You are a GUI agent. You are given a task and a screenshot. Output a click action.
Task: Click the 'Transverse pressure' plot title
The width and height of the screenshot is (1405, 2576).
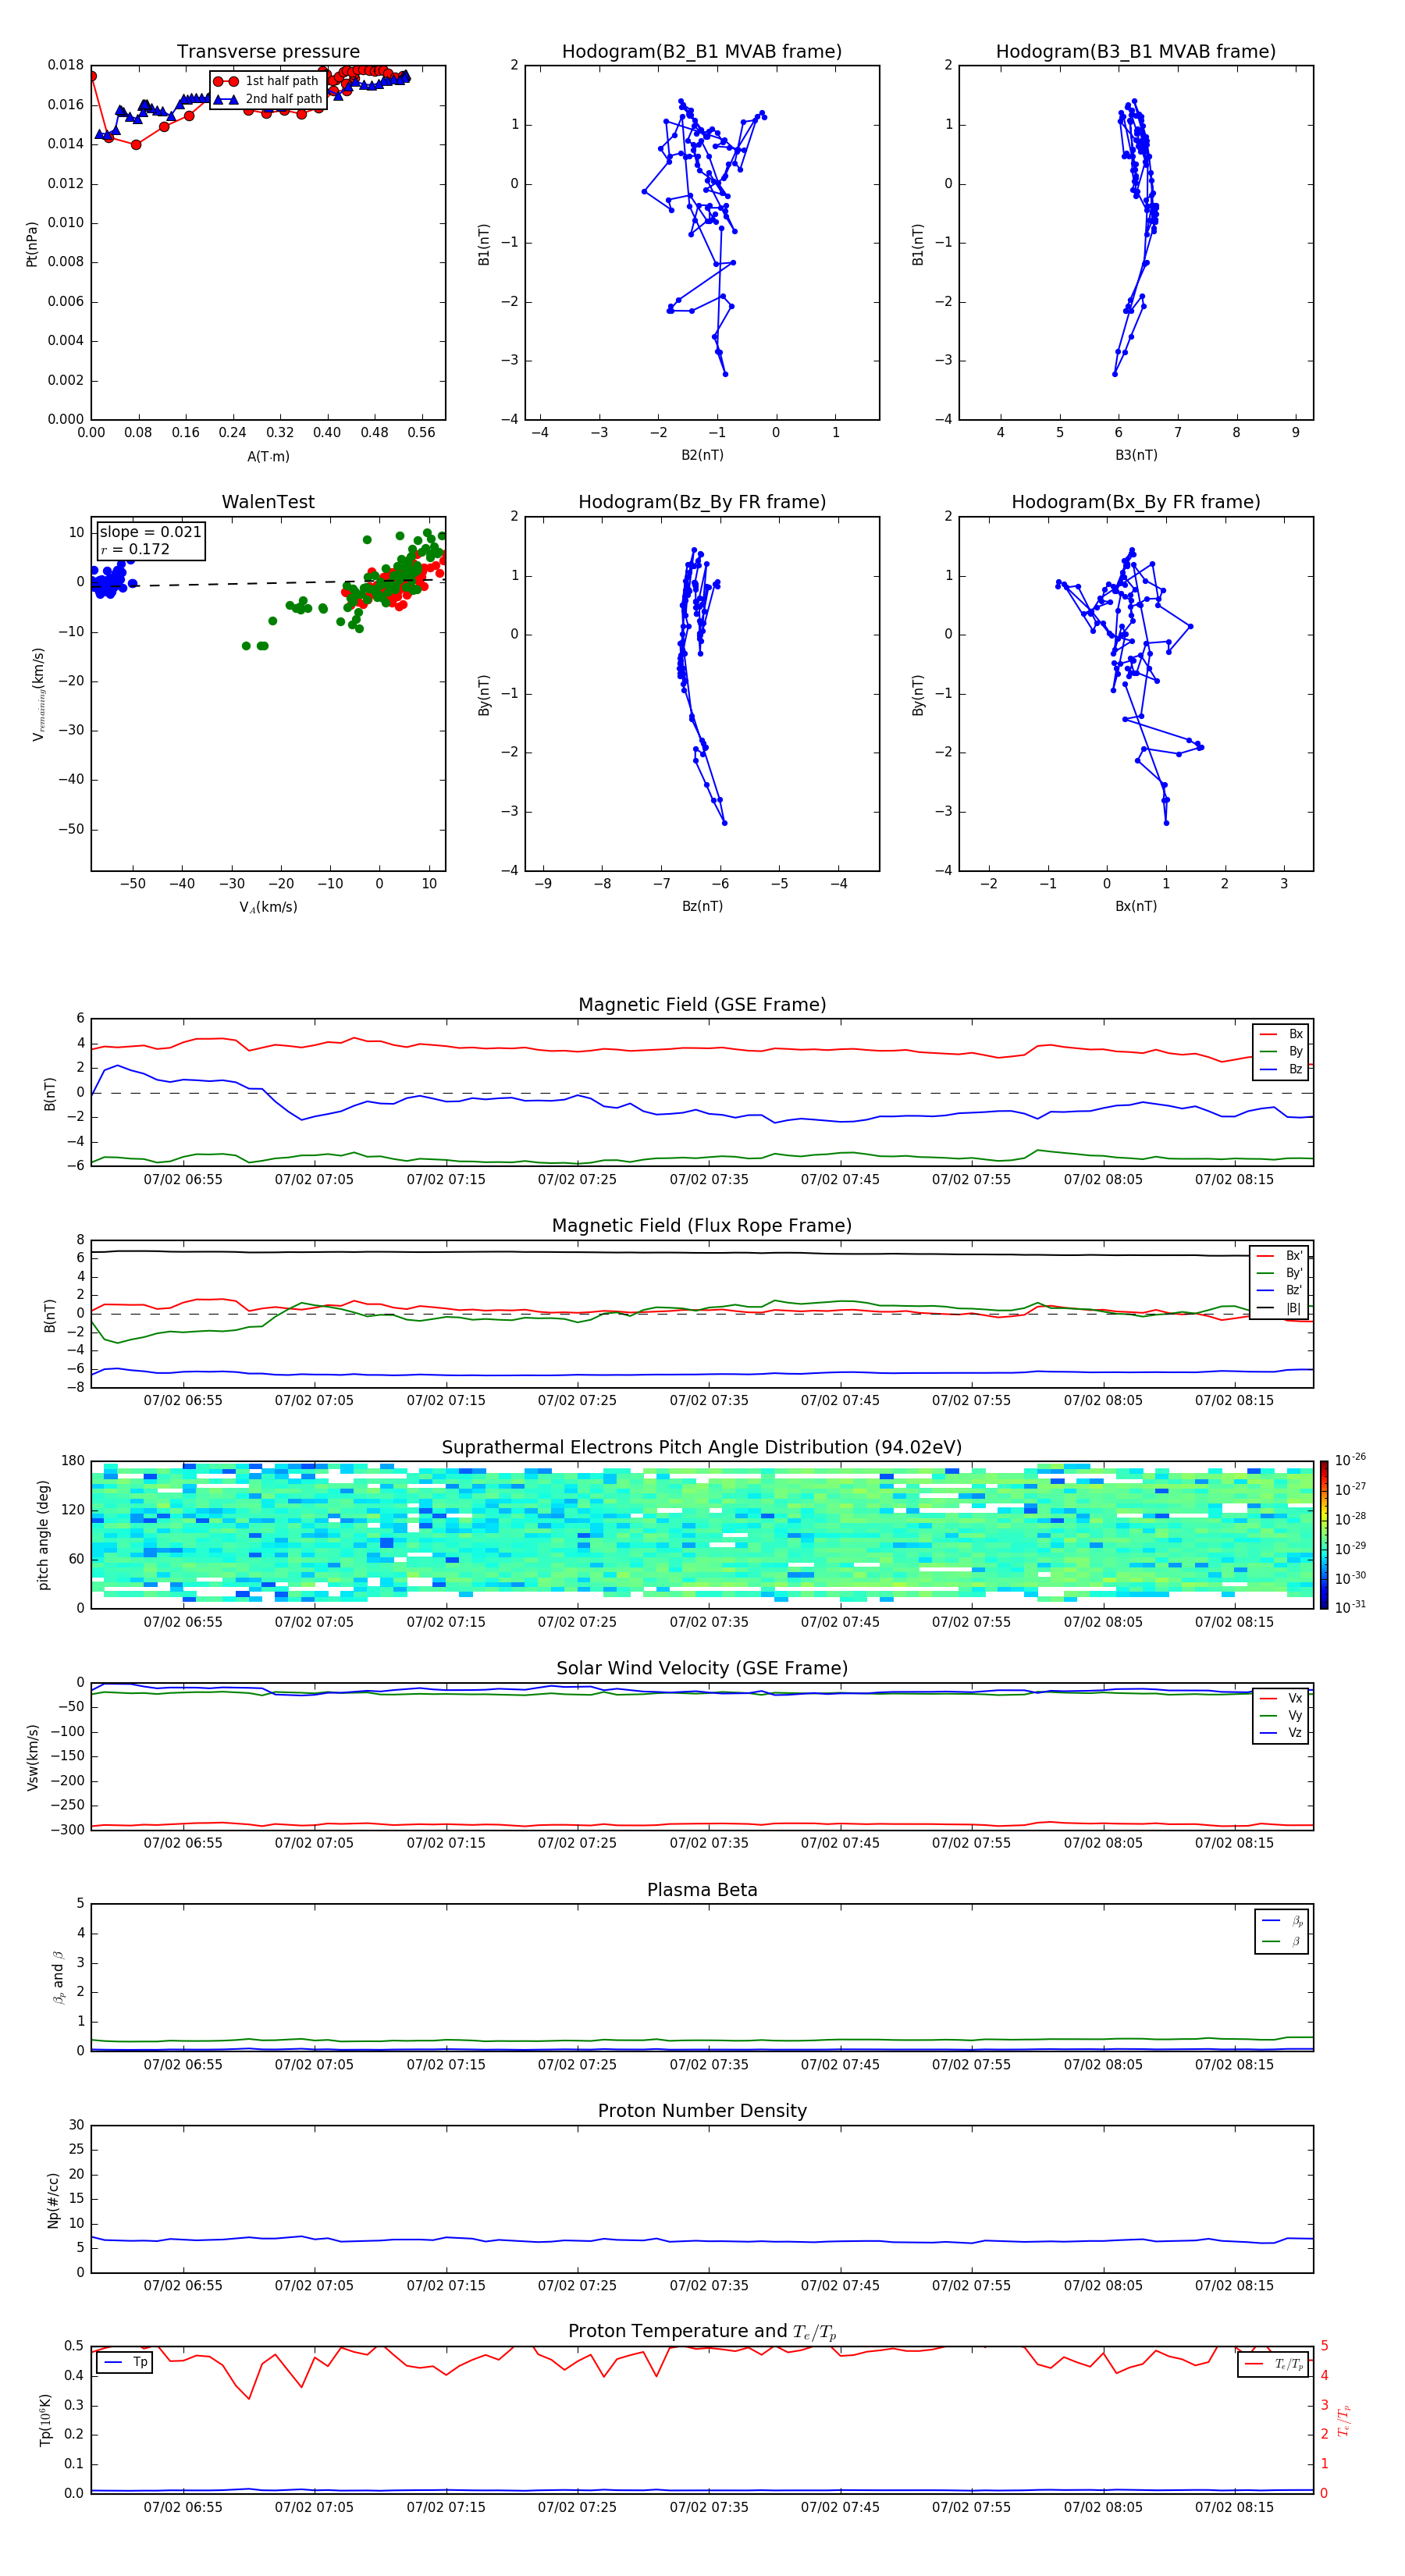(268, 51)
